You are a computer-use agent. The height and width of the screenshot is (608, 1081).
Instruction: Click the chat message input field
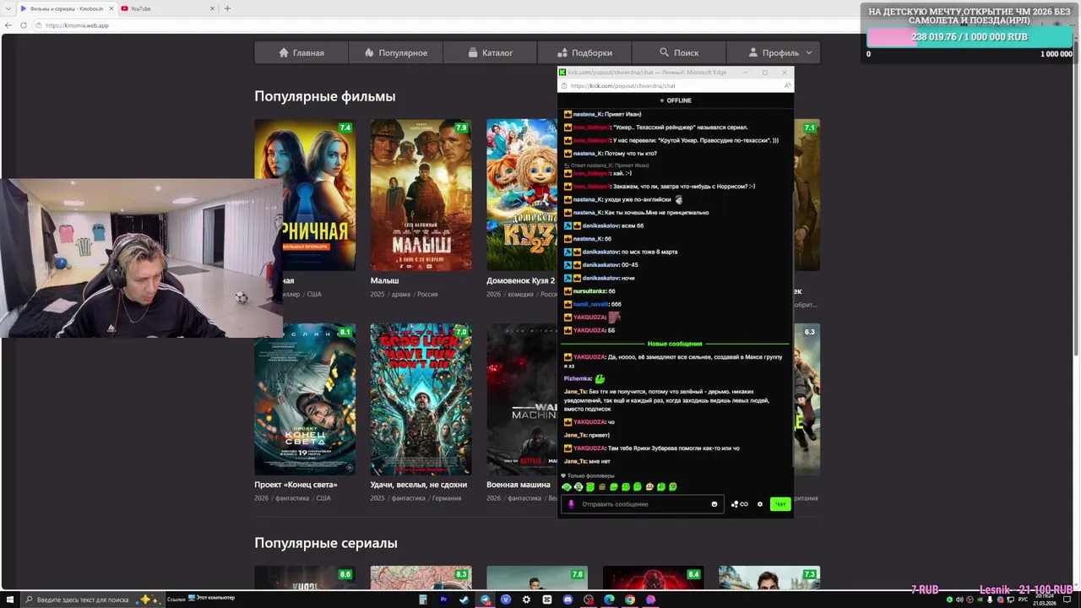642,504
